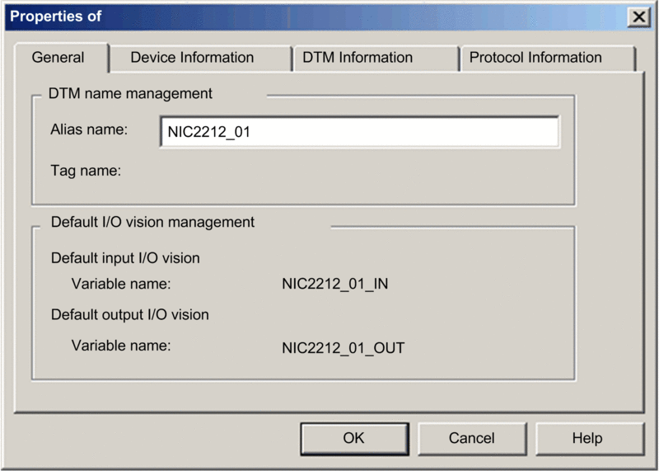The width and height of the screenshot is (659, 471).
Task: Click the 'Default input I/O vision' label
Action: click(125, 258)
